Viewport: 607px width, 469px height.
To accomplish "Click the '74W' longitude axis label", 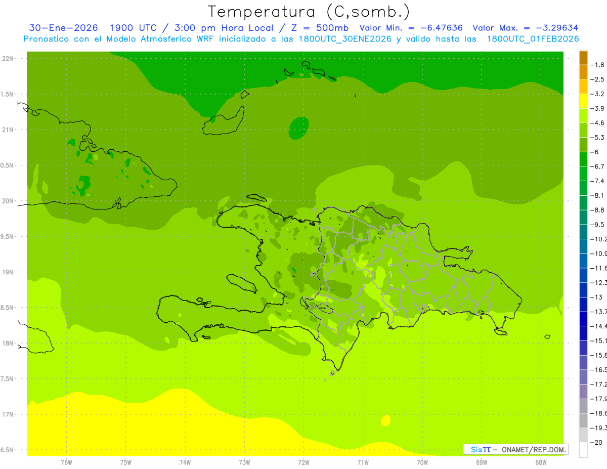I will (185, 462).
